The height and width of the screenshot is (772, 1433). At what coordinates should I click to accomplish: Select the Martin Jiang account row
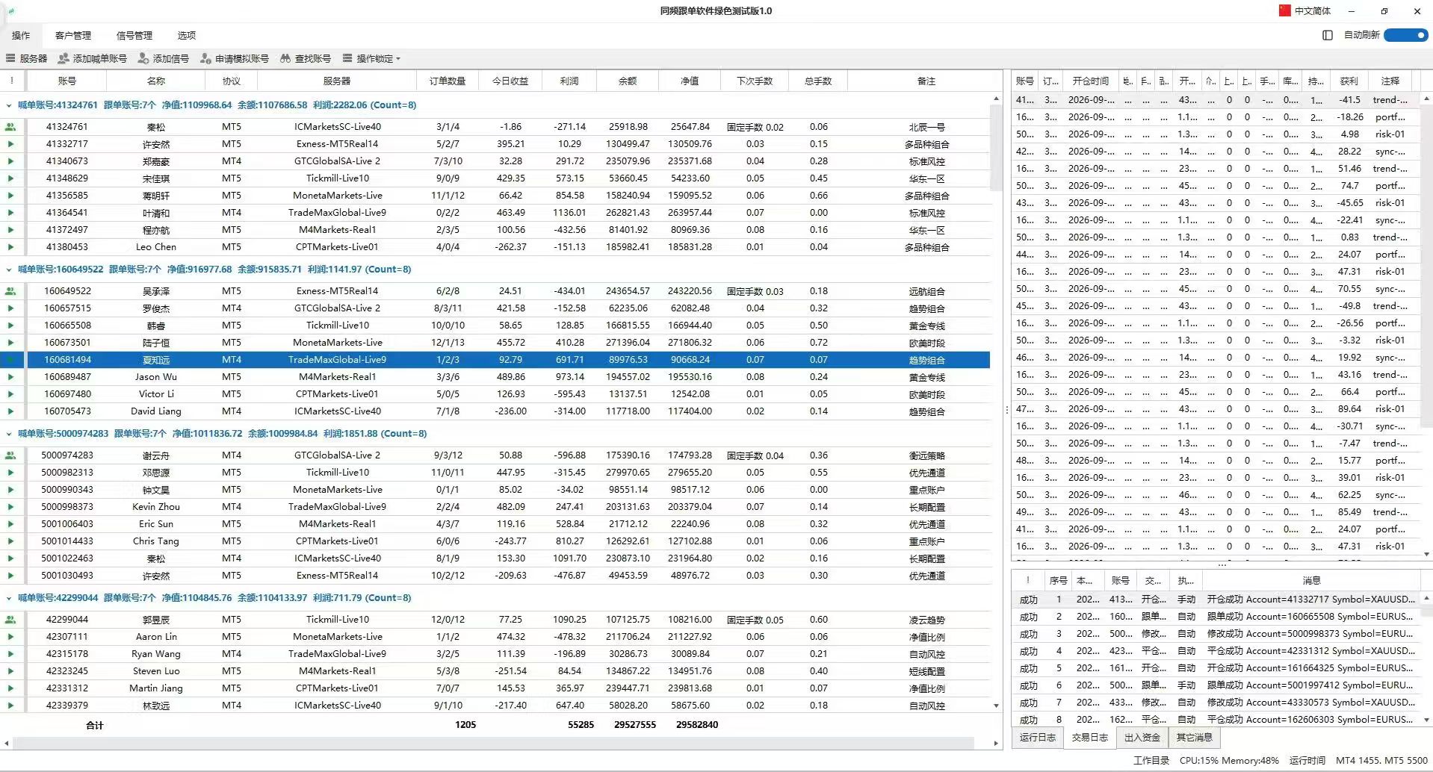(x=495, y=688)
